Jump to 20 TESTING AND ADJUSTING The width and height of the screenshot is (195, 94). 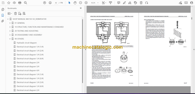point(26,31)
